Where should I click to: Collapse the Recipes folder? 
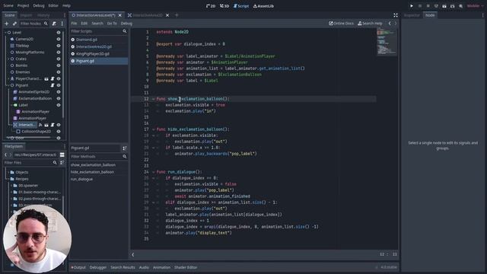click(x=8, y=179)
